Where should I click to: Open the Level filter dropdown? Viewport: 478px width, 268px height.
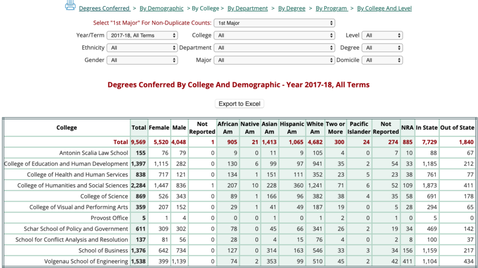(382, 35)
